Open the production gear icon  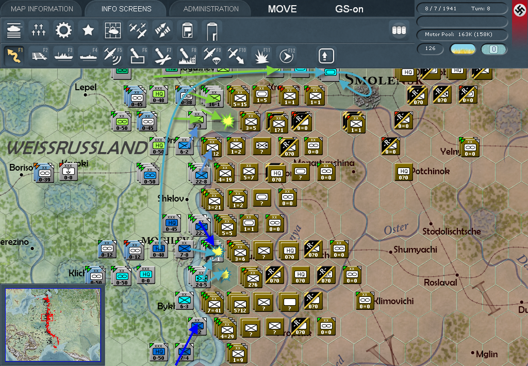[63, 30]
